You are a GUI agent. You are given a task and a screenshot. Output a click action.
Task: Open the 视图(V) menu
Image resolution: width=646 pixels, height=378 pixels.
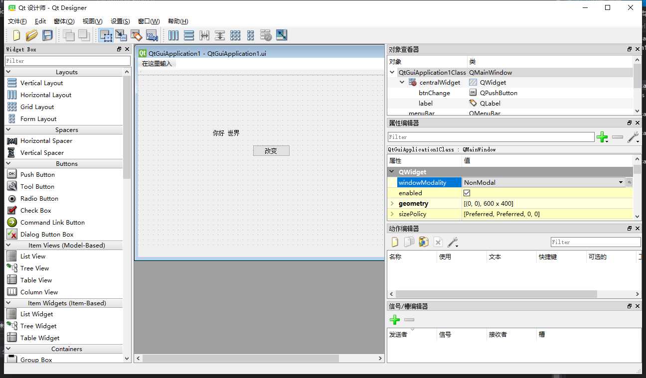[92, 21]
